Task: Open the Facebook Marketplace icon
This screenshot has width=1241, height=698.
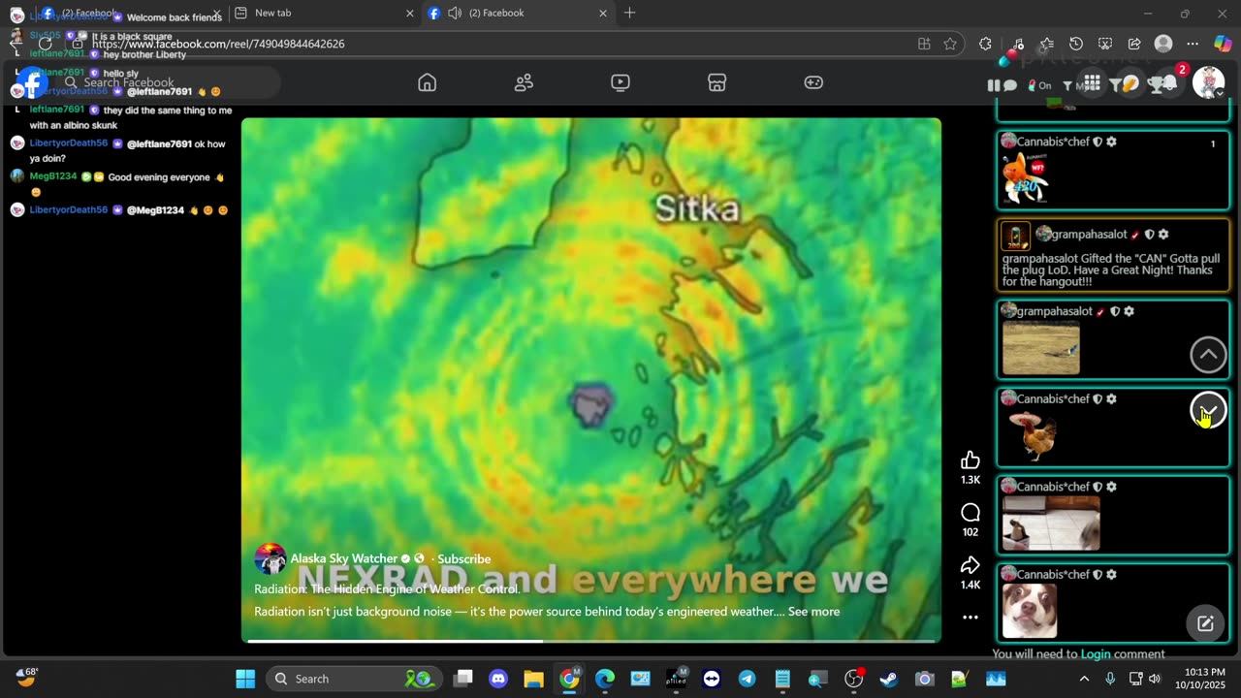Action: 717,82
